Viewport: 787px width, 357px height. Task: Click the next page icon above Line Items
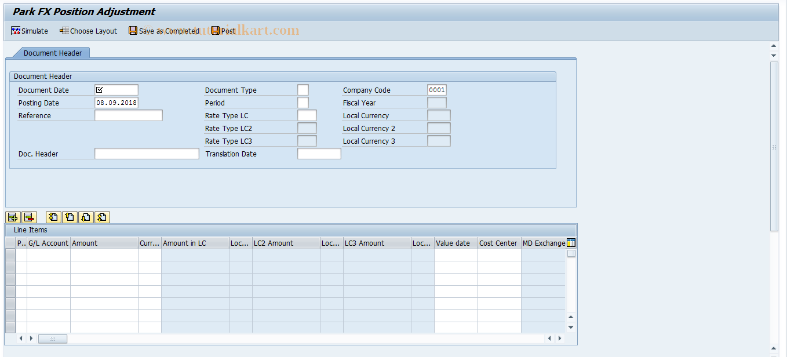86,217
